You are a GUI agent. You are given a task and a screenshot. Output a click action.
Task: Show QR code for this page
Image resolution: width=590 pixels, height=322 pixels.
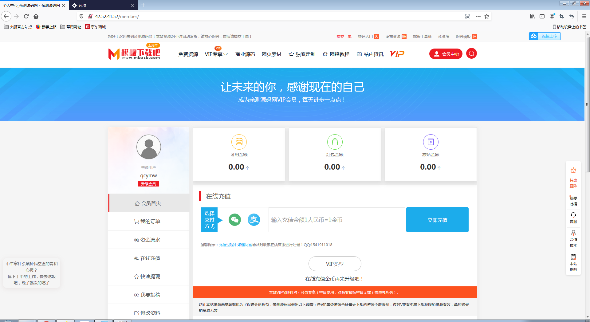point(467,16)
